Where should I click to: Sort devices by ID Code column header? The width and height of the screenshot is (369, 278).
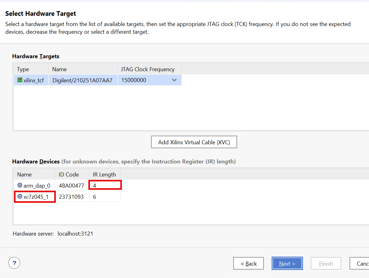coord(72,174)
